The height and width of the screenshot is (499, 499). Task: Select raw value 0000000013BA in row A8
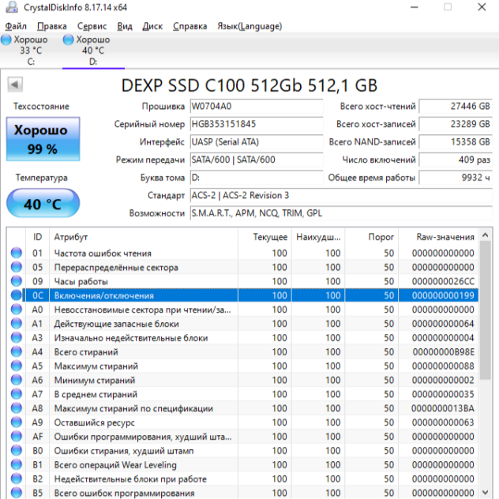443,408
